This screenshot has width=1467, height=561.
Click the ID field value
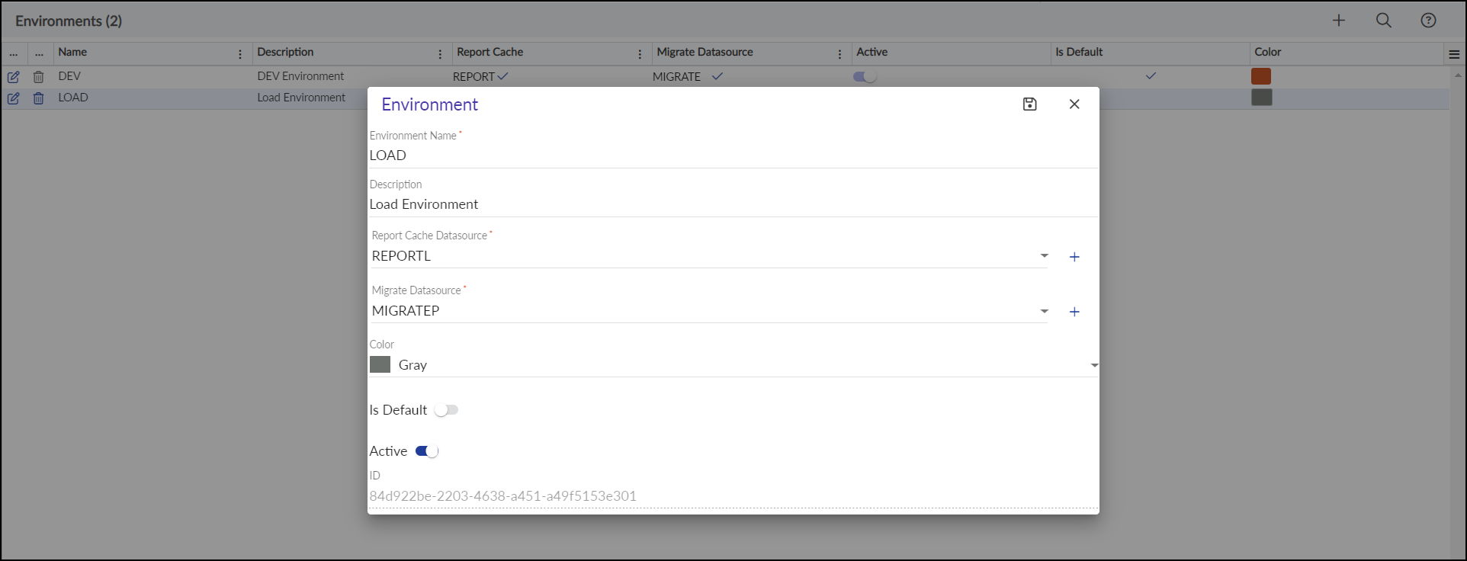(502, 496)
